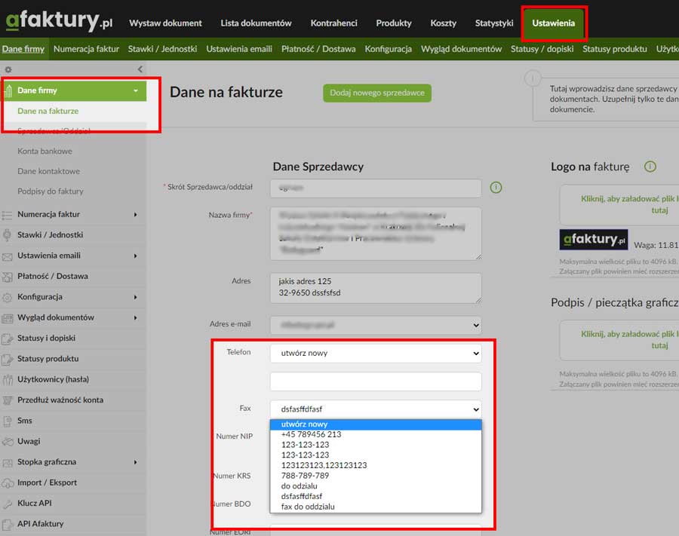Click the Sms icon in sidebar
The height and width of the screenshot is (536, 679).
[8, 421]
